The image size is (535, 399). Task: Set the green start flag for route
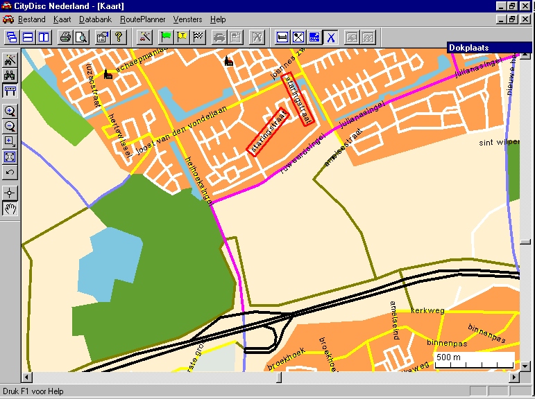coord(167,37)
